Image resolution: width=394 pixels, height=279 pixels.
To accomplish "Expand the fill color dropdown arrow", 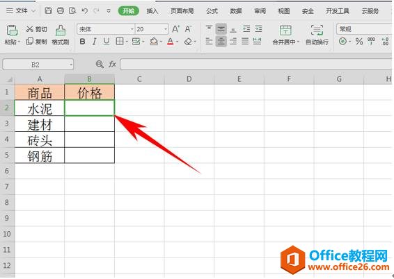I will coord(161,42).
